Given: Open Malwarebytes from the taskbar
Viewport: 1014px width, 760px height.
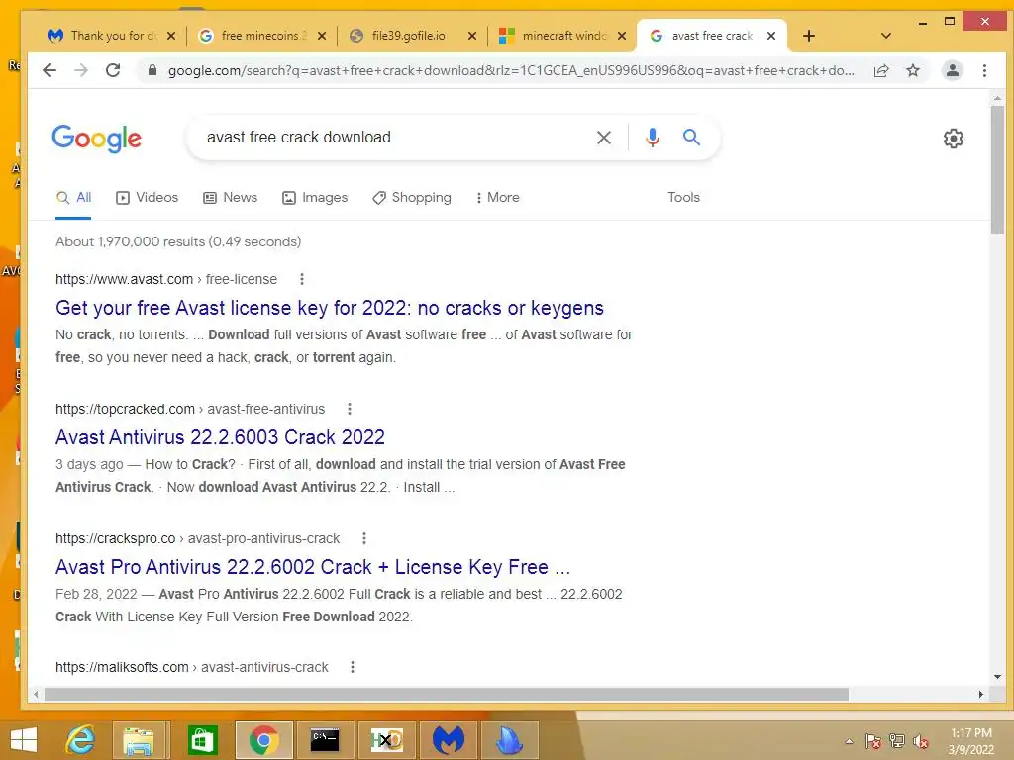Looking at the screenshot, I should [449, 740].
